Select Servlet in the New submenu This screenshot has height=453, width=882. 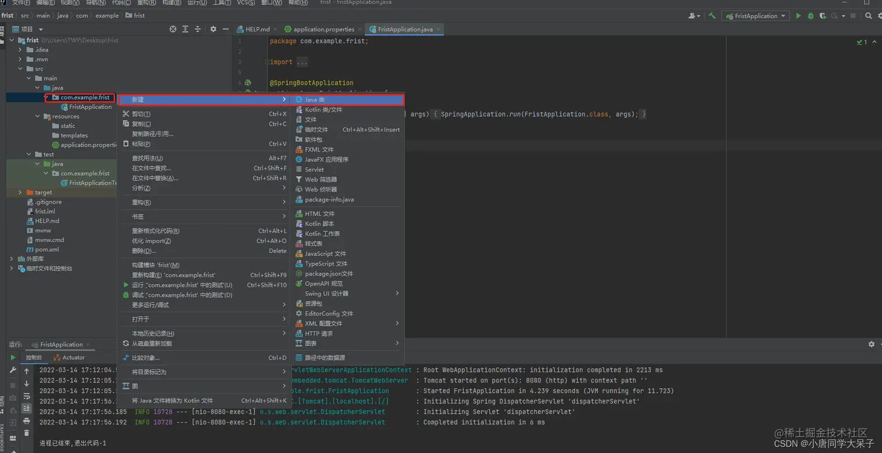coord(347,169)
